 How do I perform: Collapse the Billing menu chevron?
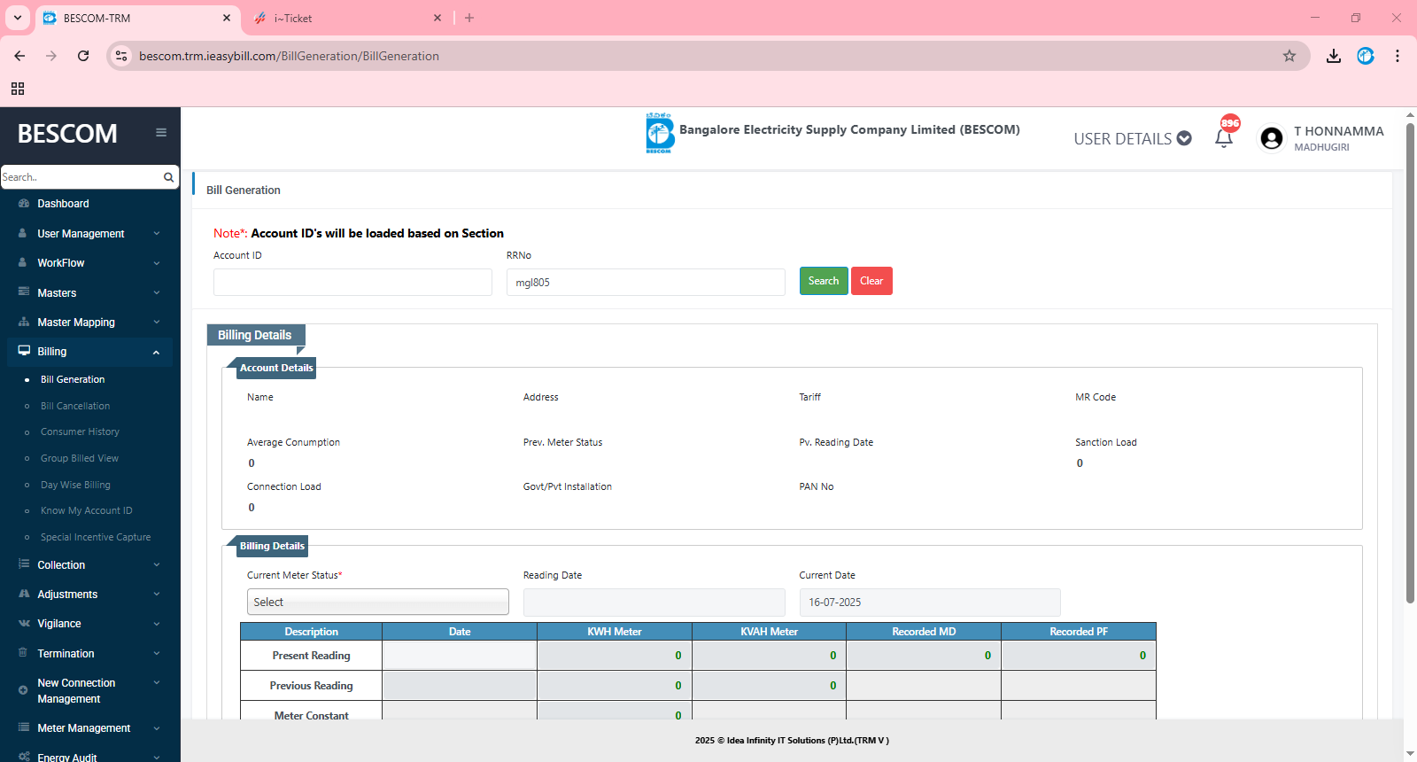coord(157,352)
